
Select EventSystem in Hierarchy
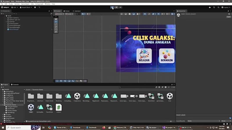[14, 24]
